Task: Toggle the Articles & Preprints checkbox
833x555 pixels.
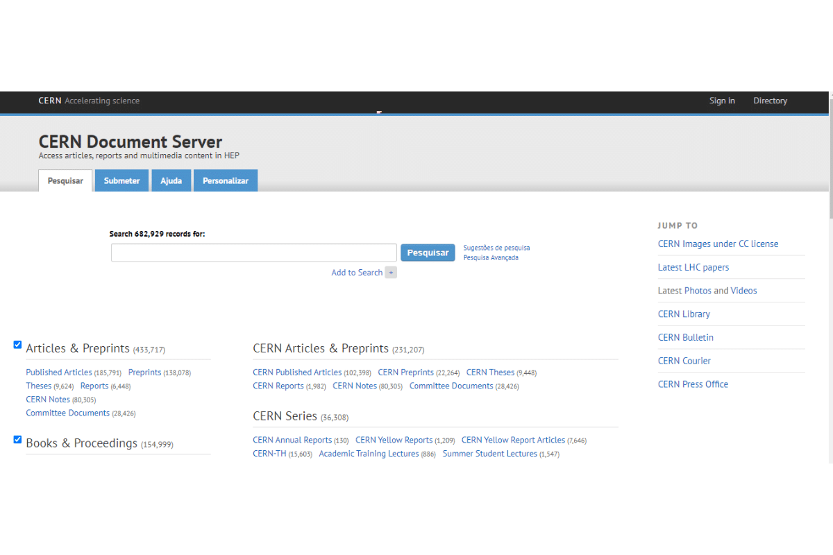Action: [18, 345]
